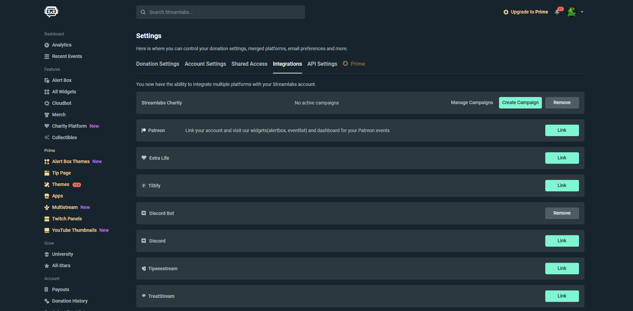Click the Discord Bot logo icon
633x311 pixels.
pyautogui.click(x=144, y=213)
